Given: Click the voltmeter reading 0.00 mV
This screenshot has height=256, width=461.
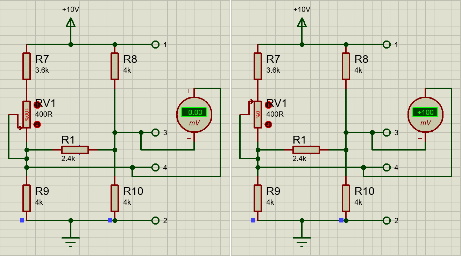Looking at the screenshot, I should point(194,115).
